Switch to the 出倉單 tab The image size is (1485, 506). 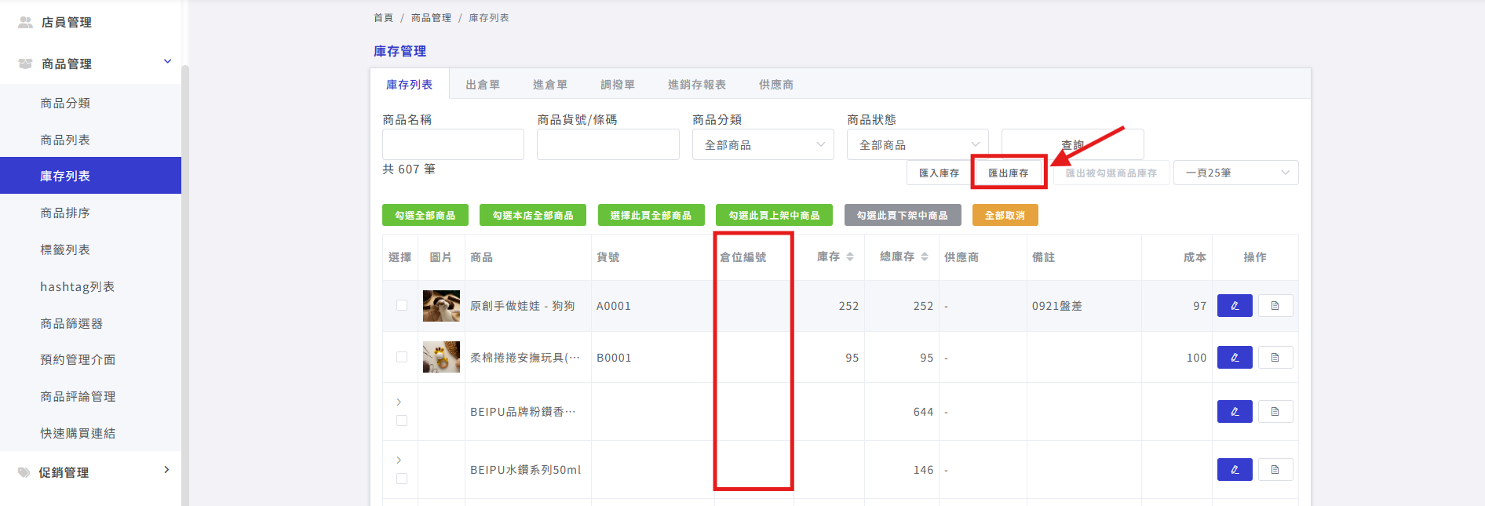tap(483, 85)
